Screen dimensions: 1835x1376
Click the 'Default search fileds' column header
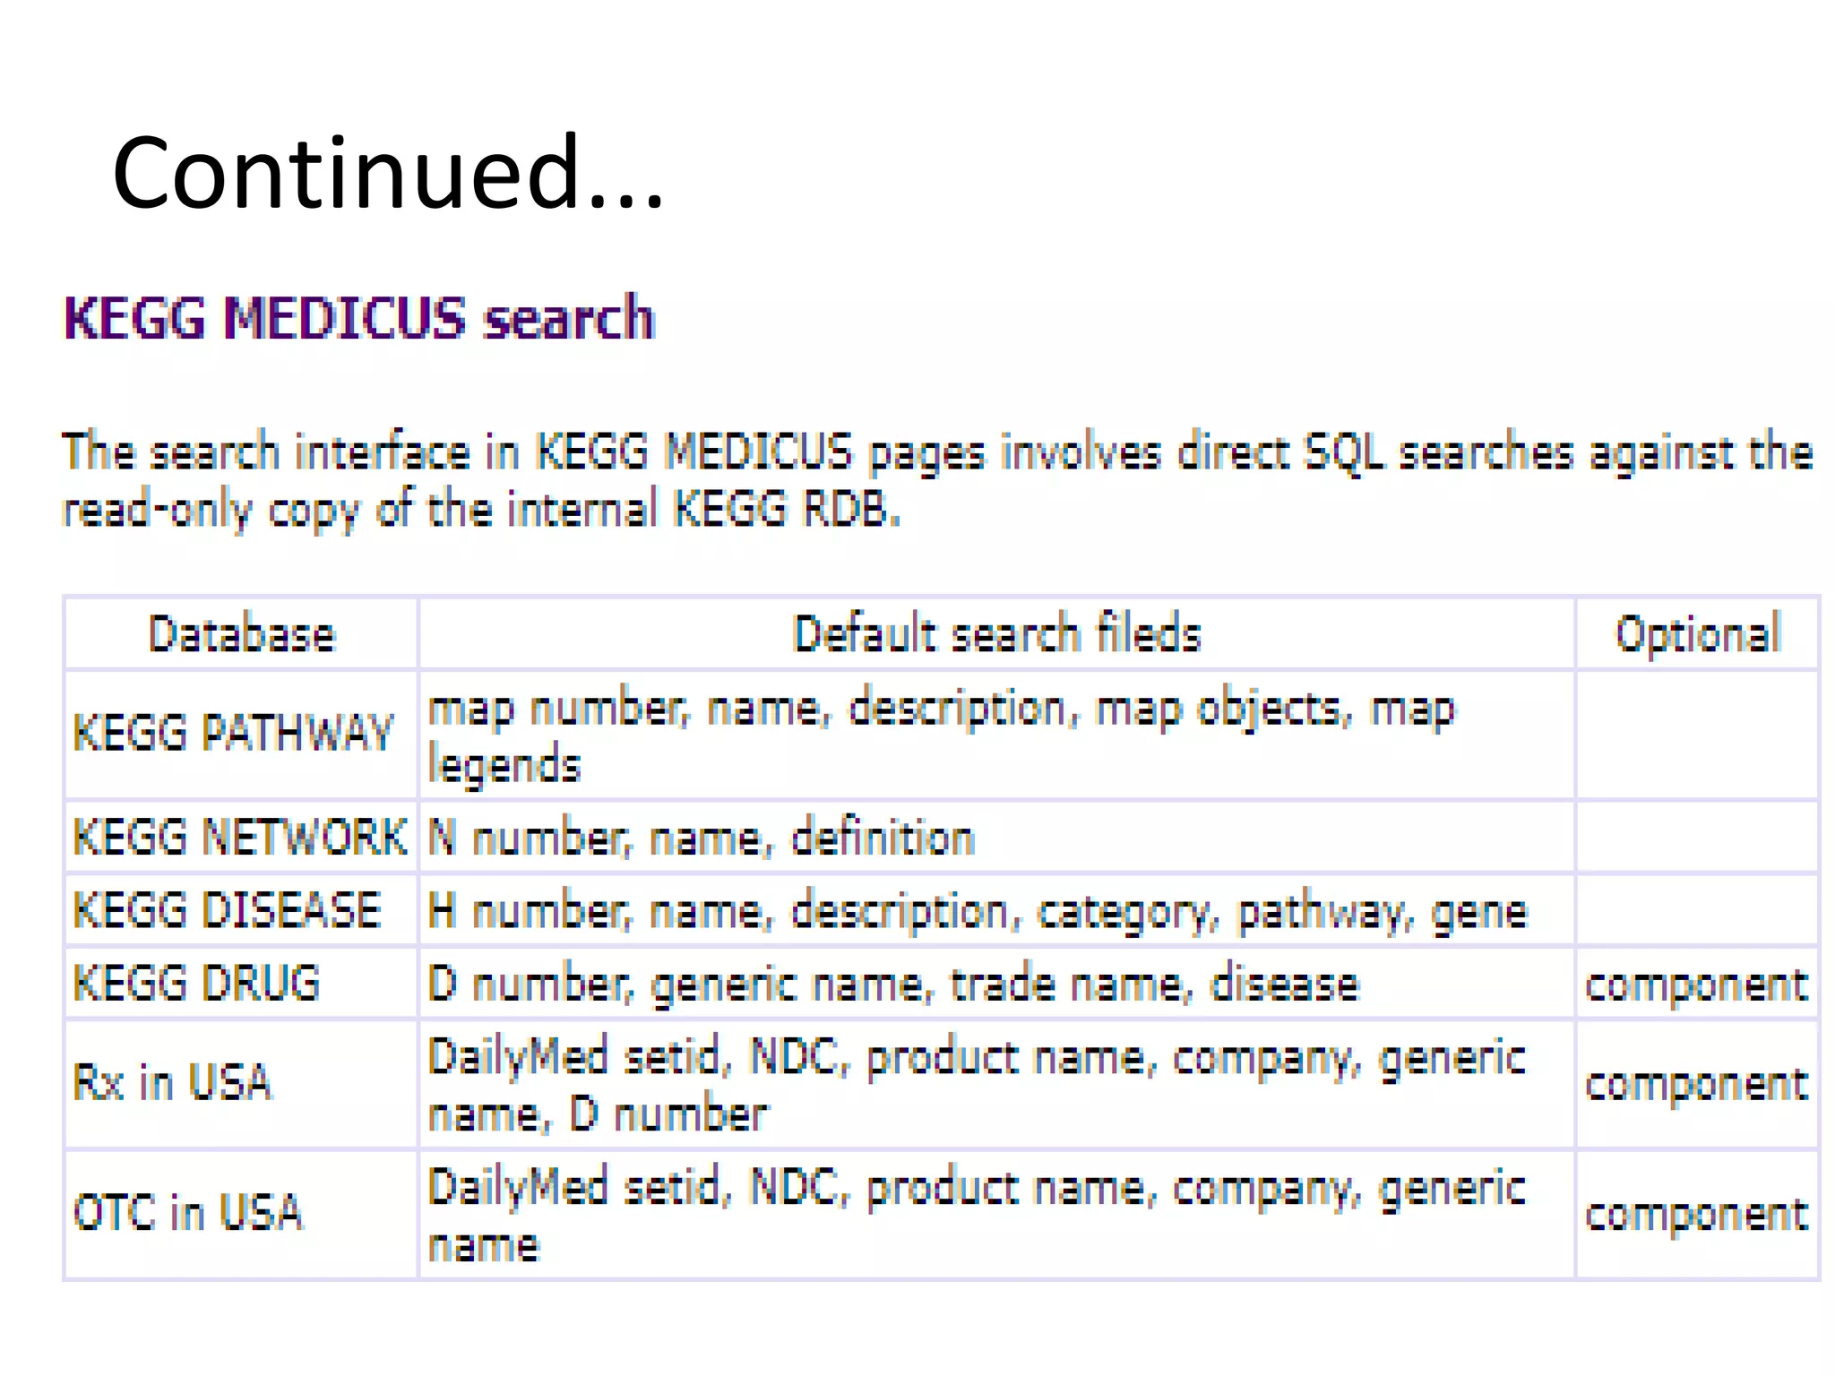[x=996, y=634]
